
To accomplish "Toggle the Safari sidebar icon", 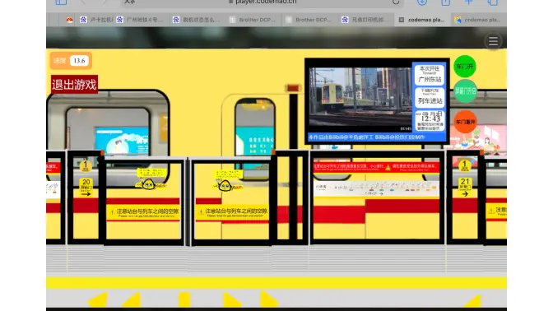I will coord(61,2).
